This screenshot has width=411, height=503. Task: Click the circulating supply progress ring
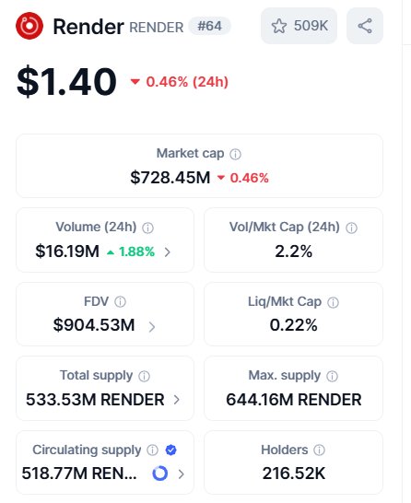[160, 474]
